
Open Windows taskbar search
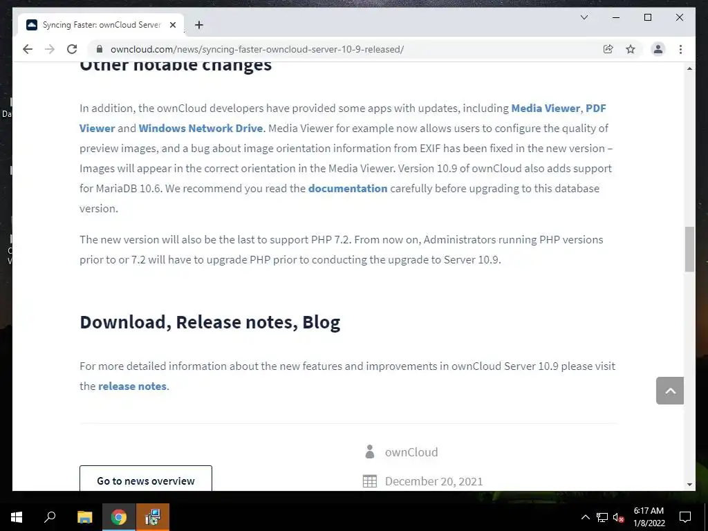(x=50, y=517)
